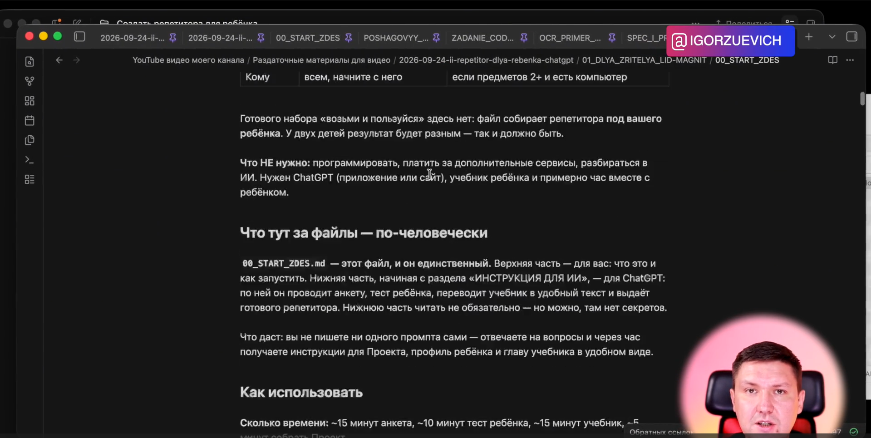This screenshot has width=871, height=438.
Task: Switch to the POSHAGOVYY tab
Action: pos(396,38)
